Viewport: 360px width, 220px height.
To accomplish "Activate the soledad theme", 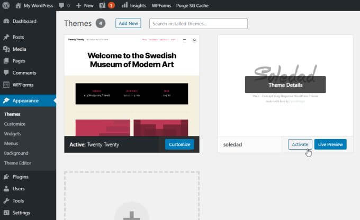I will pyautogui.click(x=300, y=144).
